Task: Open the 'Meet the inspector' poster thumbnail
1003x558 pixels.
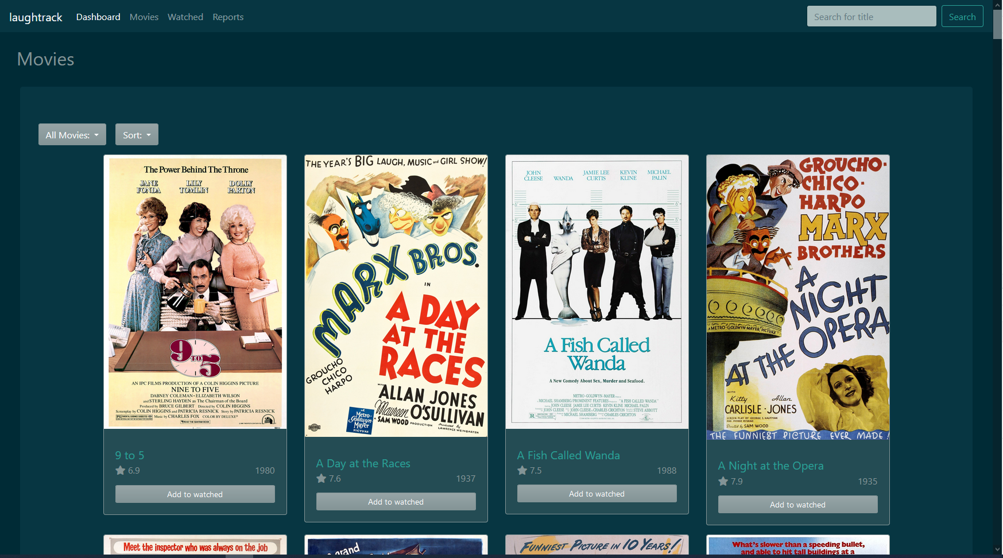Action: tap(195, 545)
